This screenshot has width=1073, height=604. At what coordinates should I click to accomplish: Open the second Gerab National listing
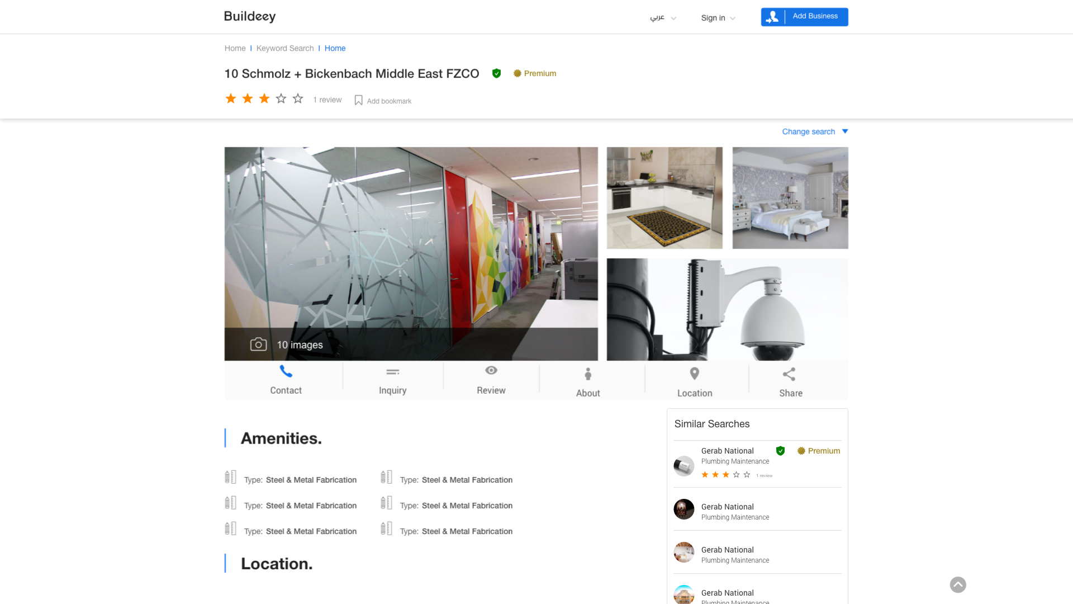757,509
